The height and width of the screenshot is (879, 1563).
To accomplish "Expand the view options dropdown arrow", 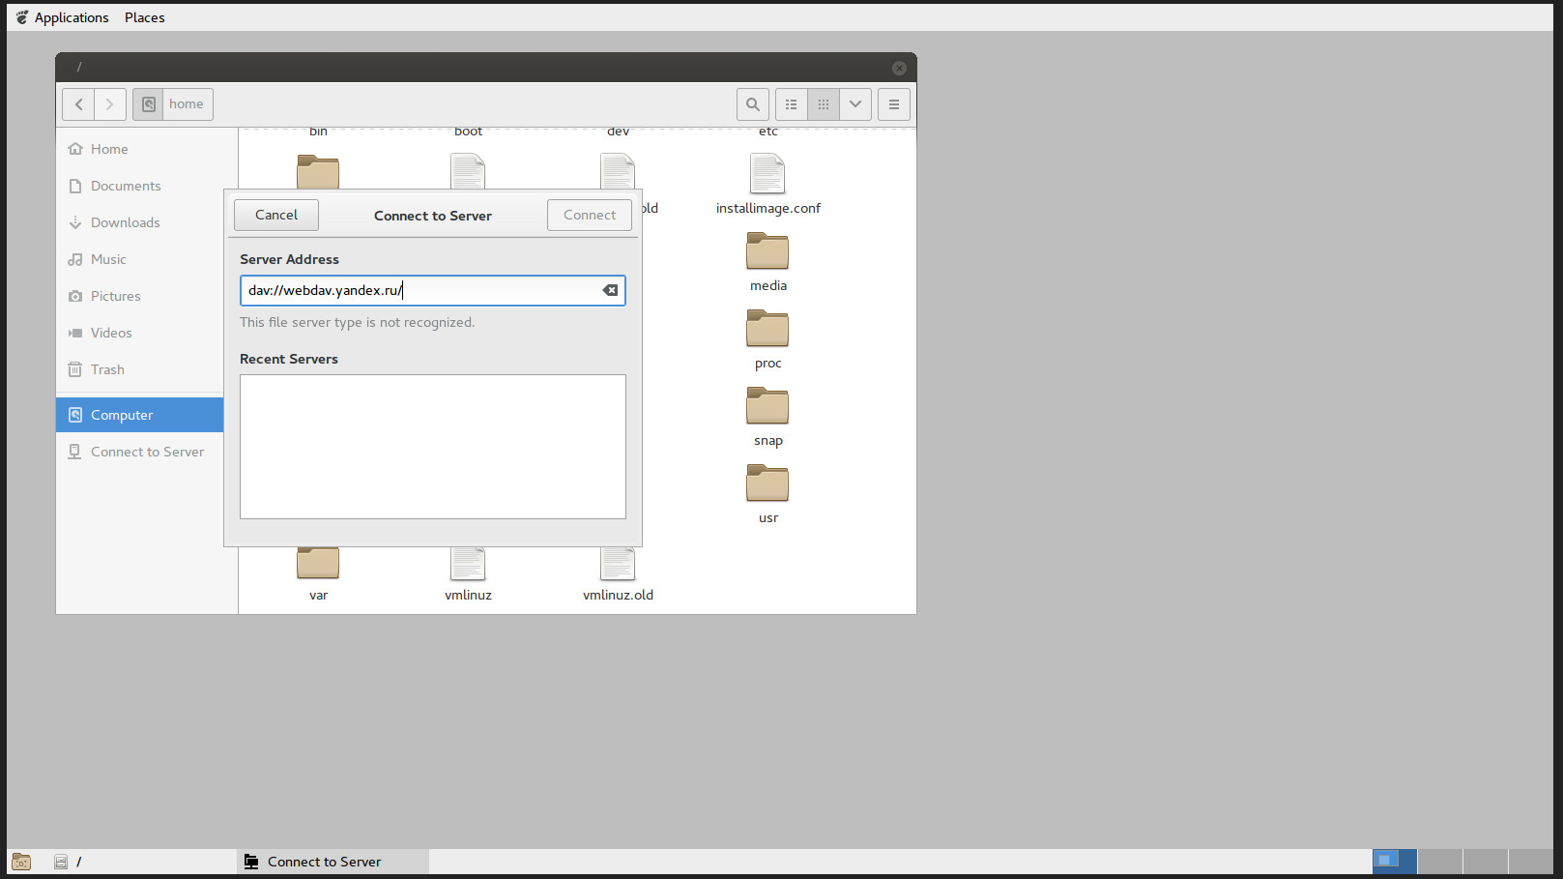I will tap(855, 104).
